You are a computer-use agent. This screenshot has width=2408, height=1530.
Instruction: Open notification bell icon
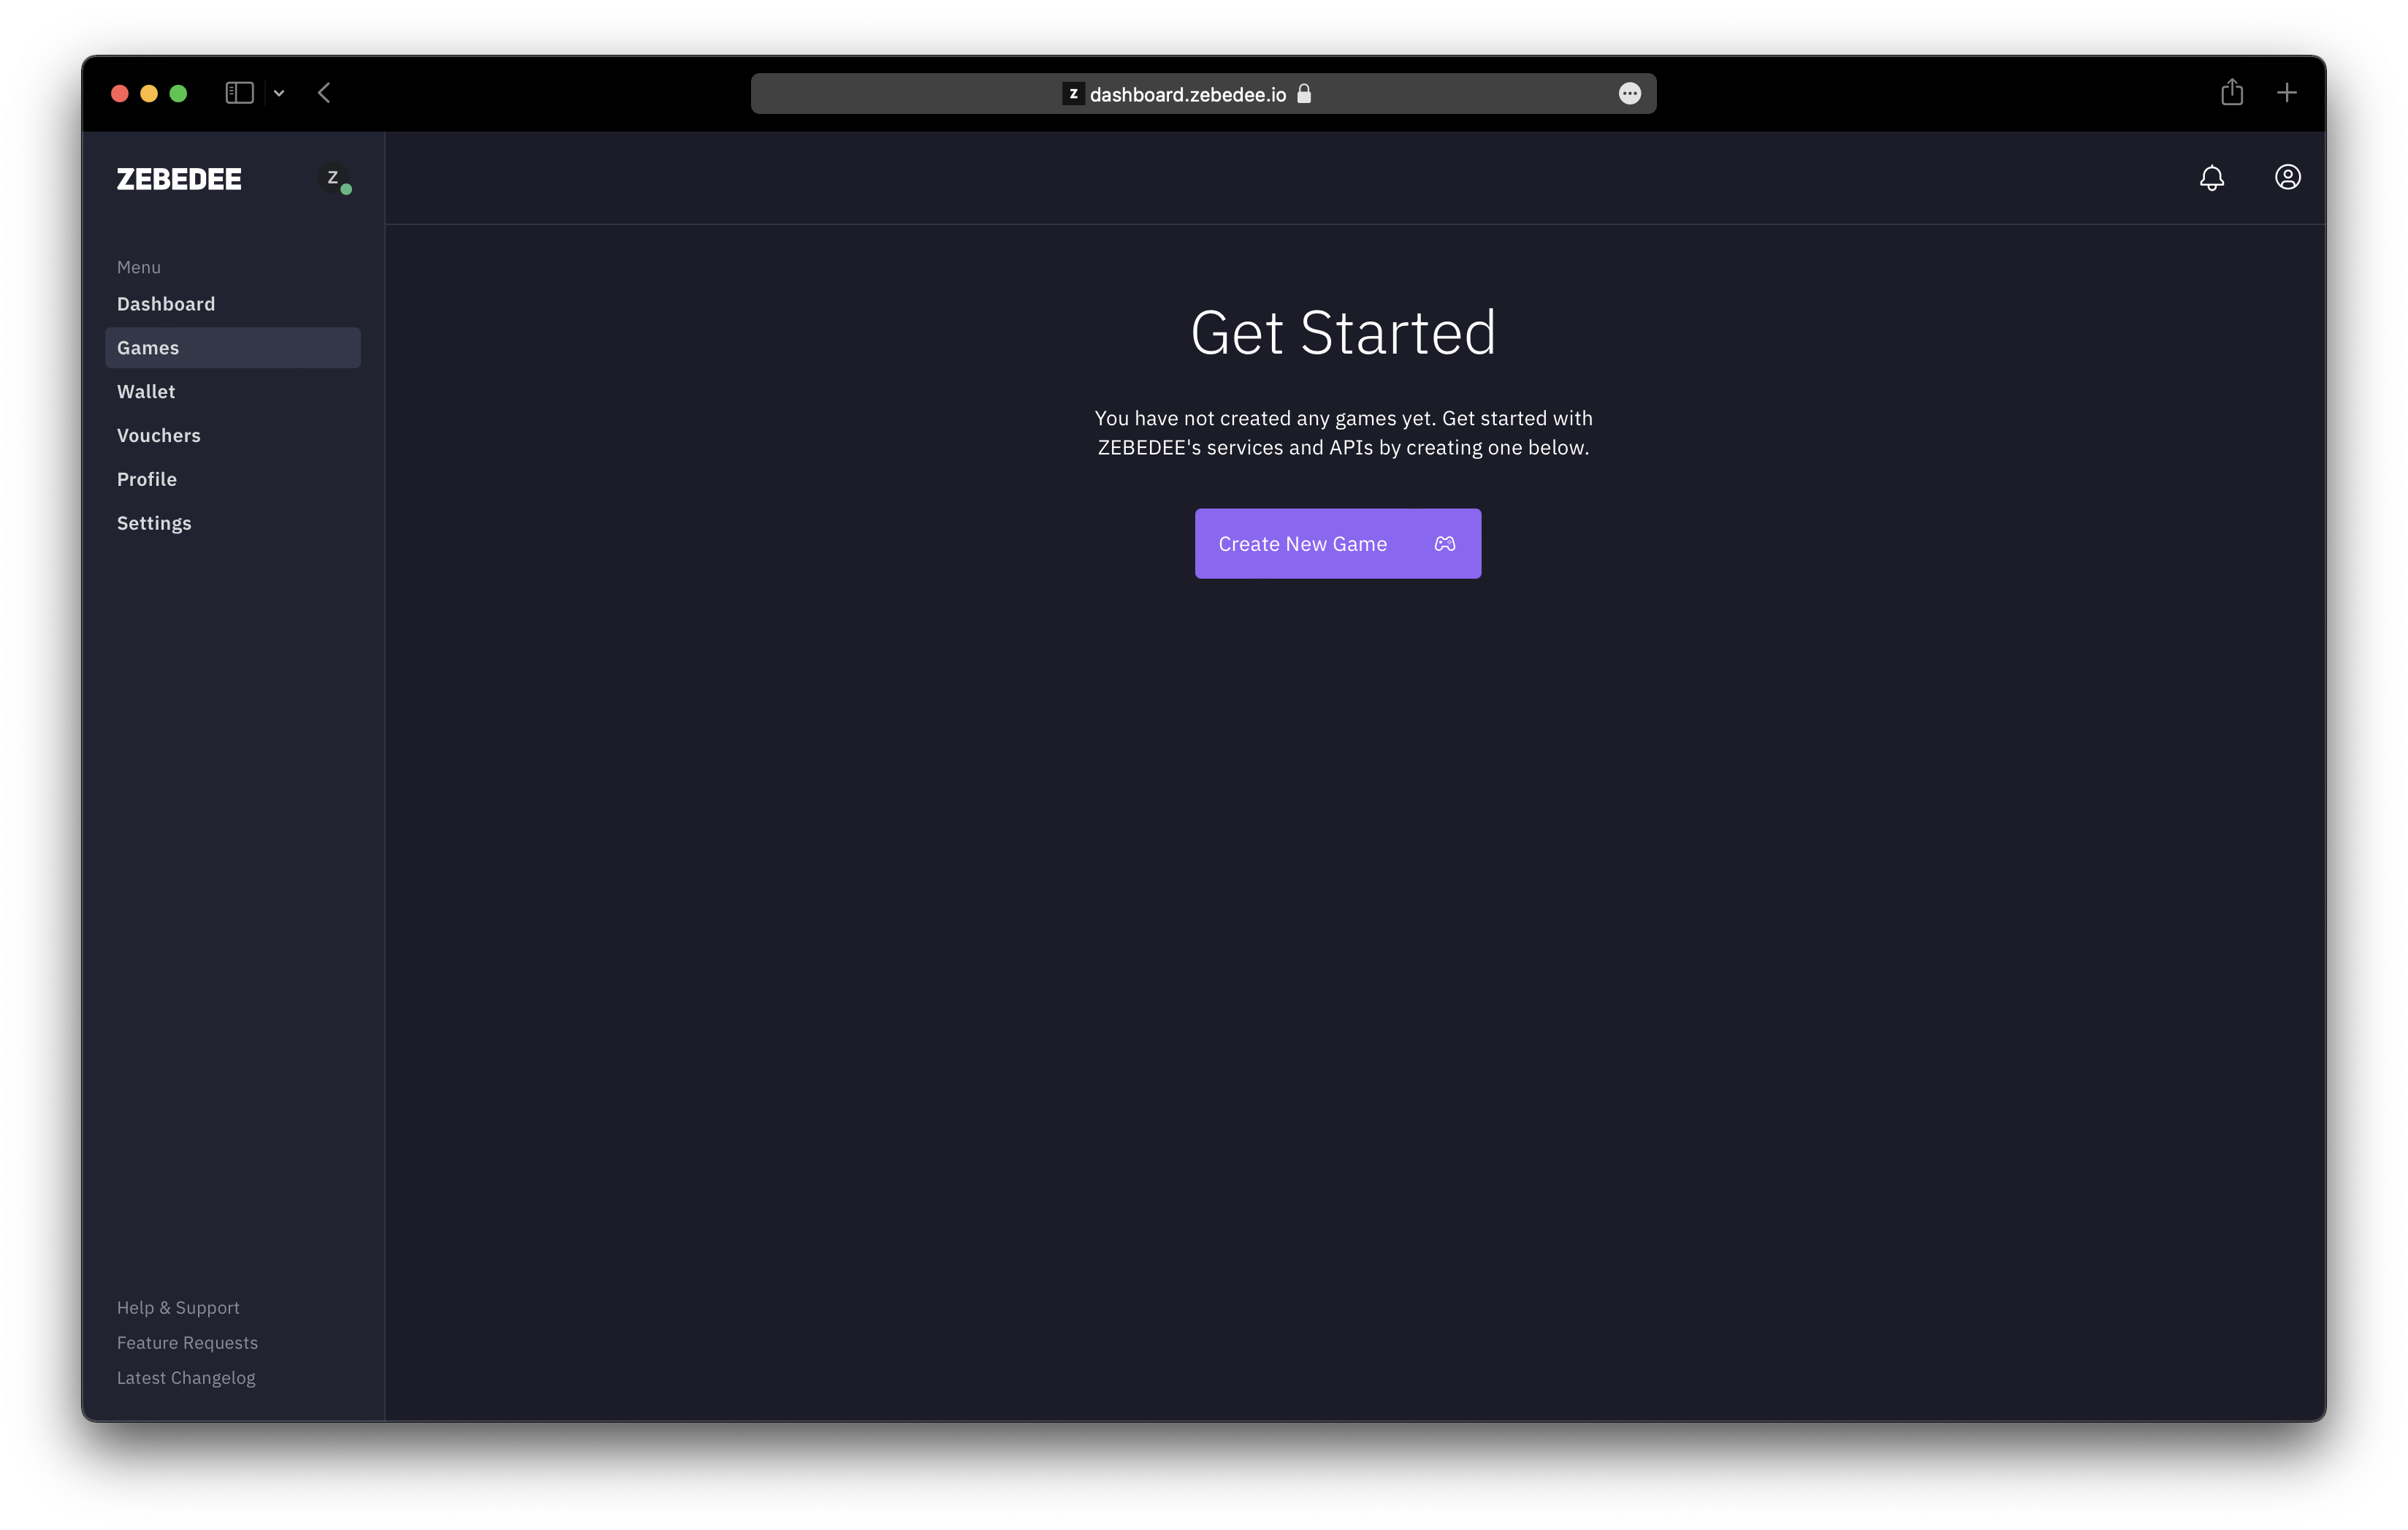(x=2211, y=175)
